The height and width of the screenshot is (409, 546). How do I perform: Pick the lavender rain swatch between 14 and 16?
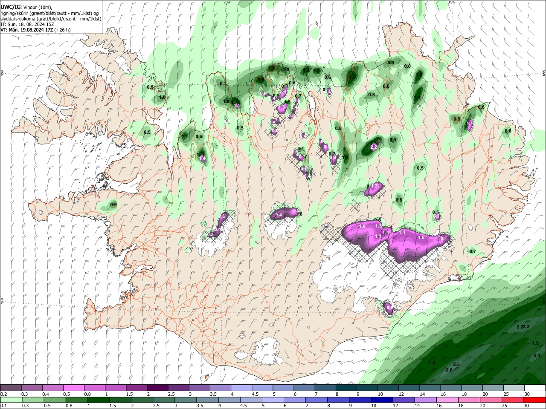coord(426,400)
